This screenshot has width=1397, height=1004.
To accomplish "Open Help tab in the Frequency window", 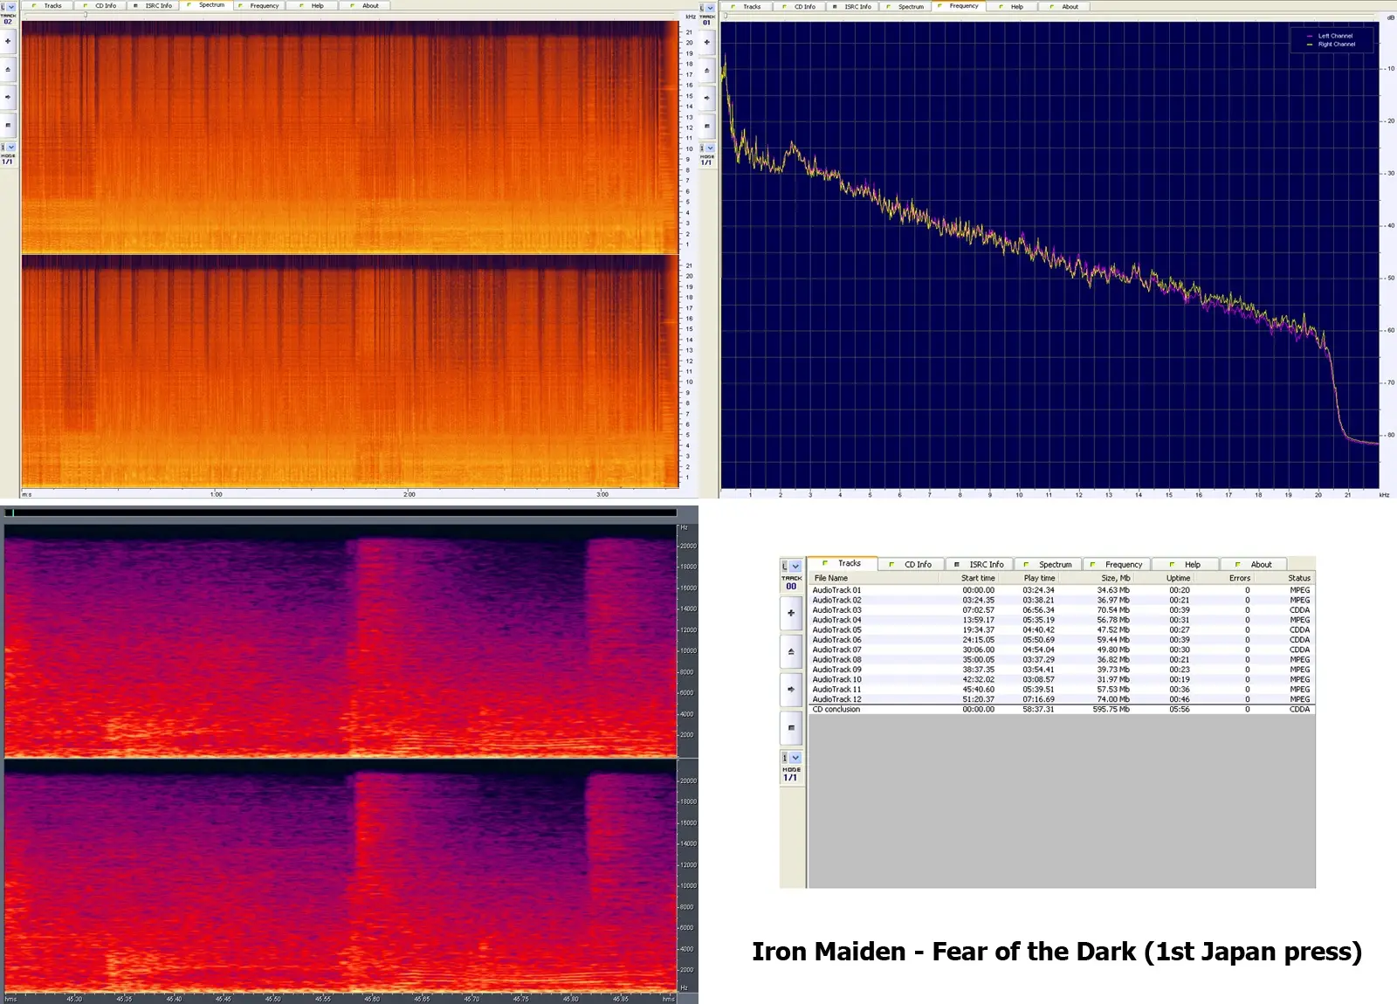I will 1011,6.
